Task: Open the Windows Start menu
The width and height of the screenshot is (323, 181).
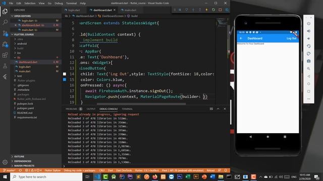Action: click(5, 176)
